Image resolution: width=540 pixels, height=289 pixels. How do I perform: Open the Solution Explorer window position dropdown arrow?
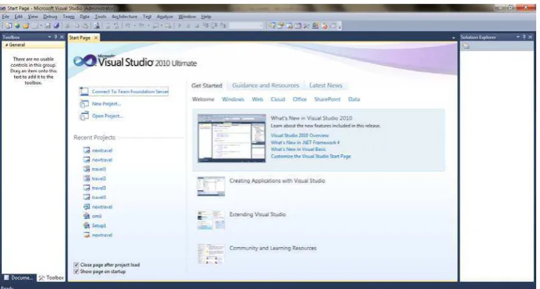pos(518,37)
